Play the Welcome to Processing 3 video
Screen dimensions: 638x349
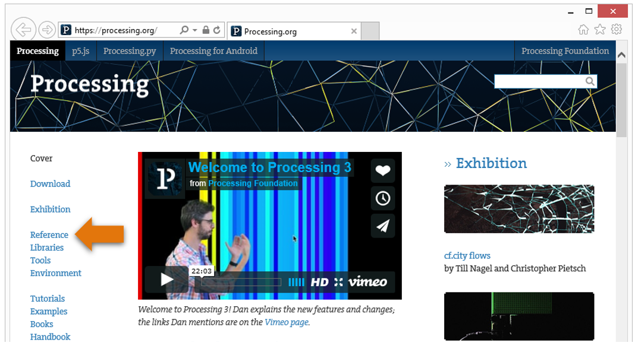point(166,280)
